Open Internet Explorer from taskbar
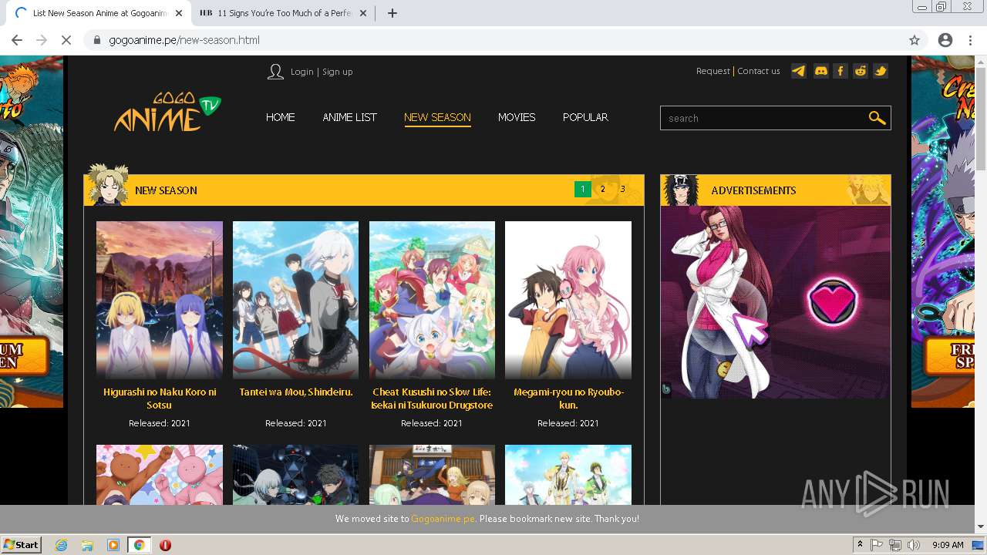Viewport: 987px width, 555px height. 62,545
